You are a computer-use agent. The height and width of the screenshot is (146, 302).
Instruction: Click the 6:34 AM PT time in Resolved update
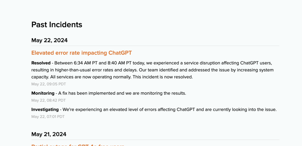pyautogui.click(x=86, y=63)
